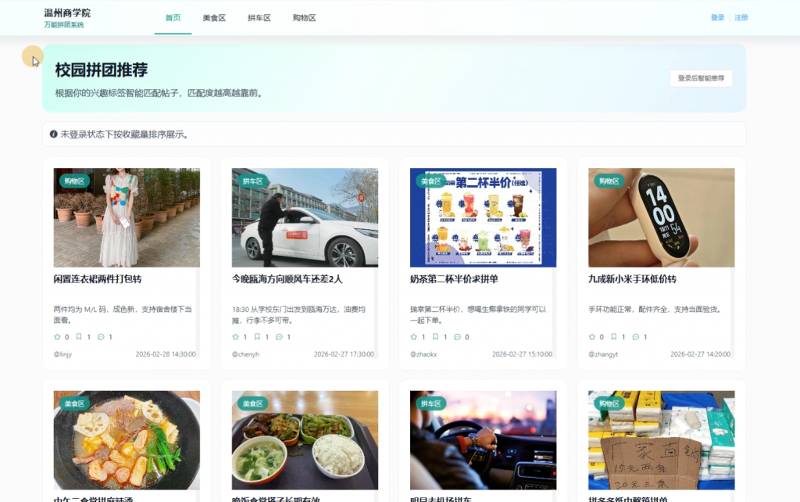Image resolution: width=800 pixels, height=502 pixels.
Task: Open post title 今晚瓯海方向顺风车还差2人
Action: coord(287,279)
